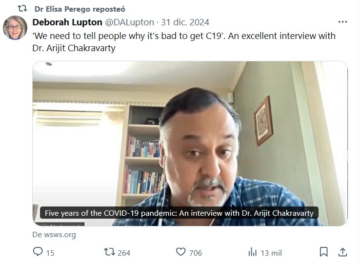Screen dimensions: 359x262
Task: Click the repost icon beside Dr Elisa Perego
Action: coord(22,9)
